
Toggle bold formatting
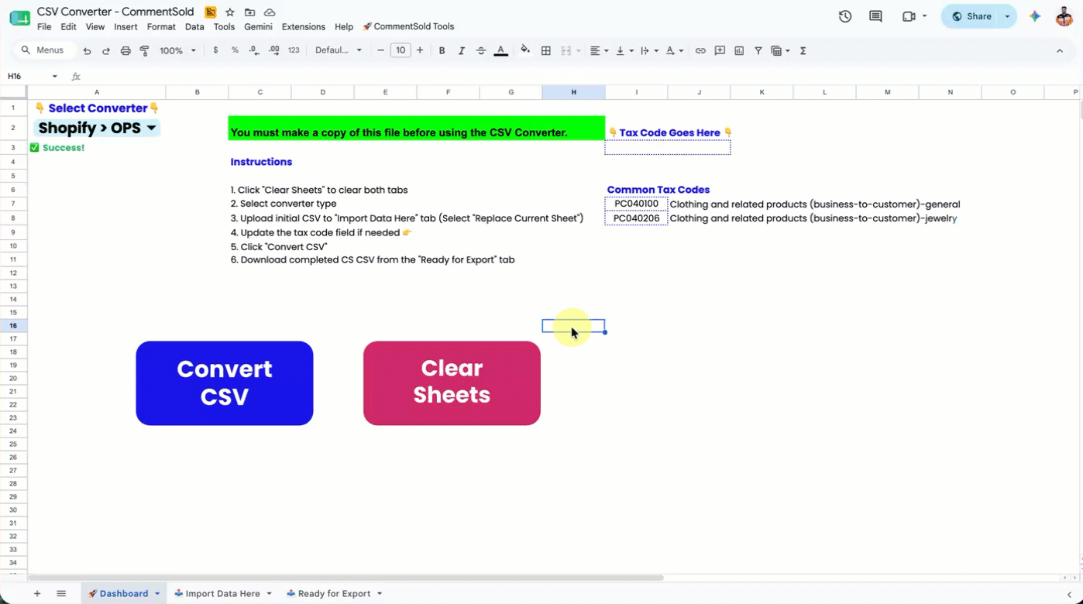pyautogui.click(x=442, y=50)
